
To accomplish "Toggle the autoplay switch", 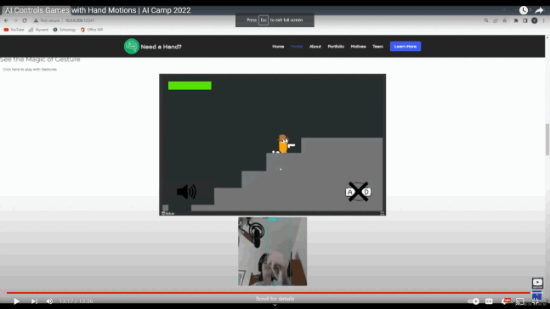I will click(473, 301).
